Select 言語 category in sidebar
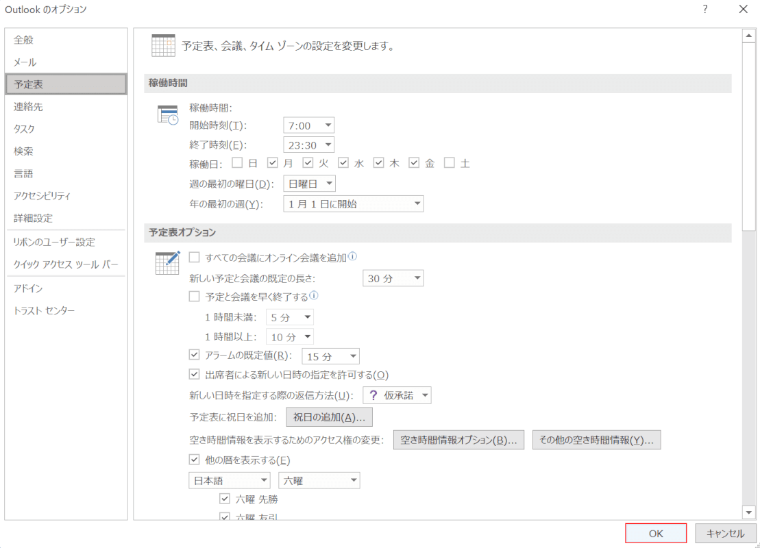This screenshot has height=548, width=760. (x=66, y=173)
